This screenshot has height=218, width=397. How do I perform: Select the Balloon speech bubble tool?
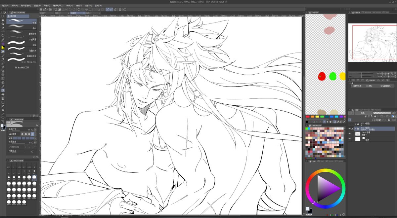pos(3,118)
